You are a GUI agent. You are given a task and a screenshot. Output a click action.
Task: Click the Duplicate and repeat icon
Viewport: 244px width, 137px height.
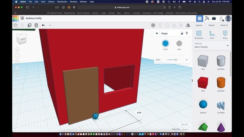29,25
